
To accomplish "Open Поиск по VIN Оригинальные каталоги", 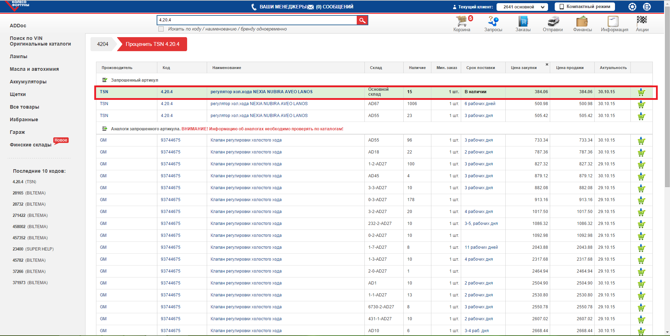I will pyautogui.click(x=40, y=41).
